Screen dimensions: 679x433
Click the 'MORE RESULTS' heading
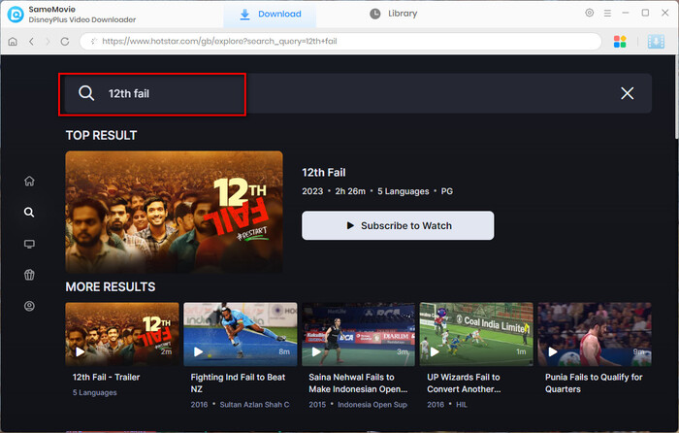[x=111, y=287]
